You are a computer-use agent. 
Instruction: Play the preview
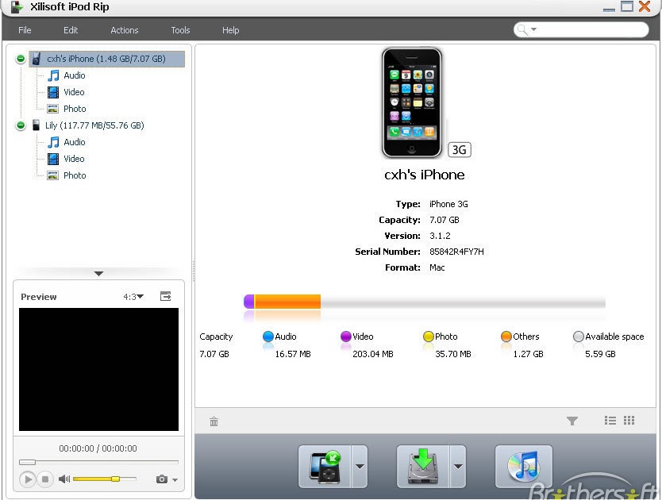[x=28, y=479]
